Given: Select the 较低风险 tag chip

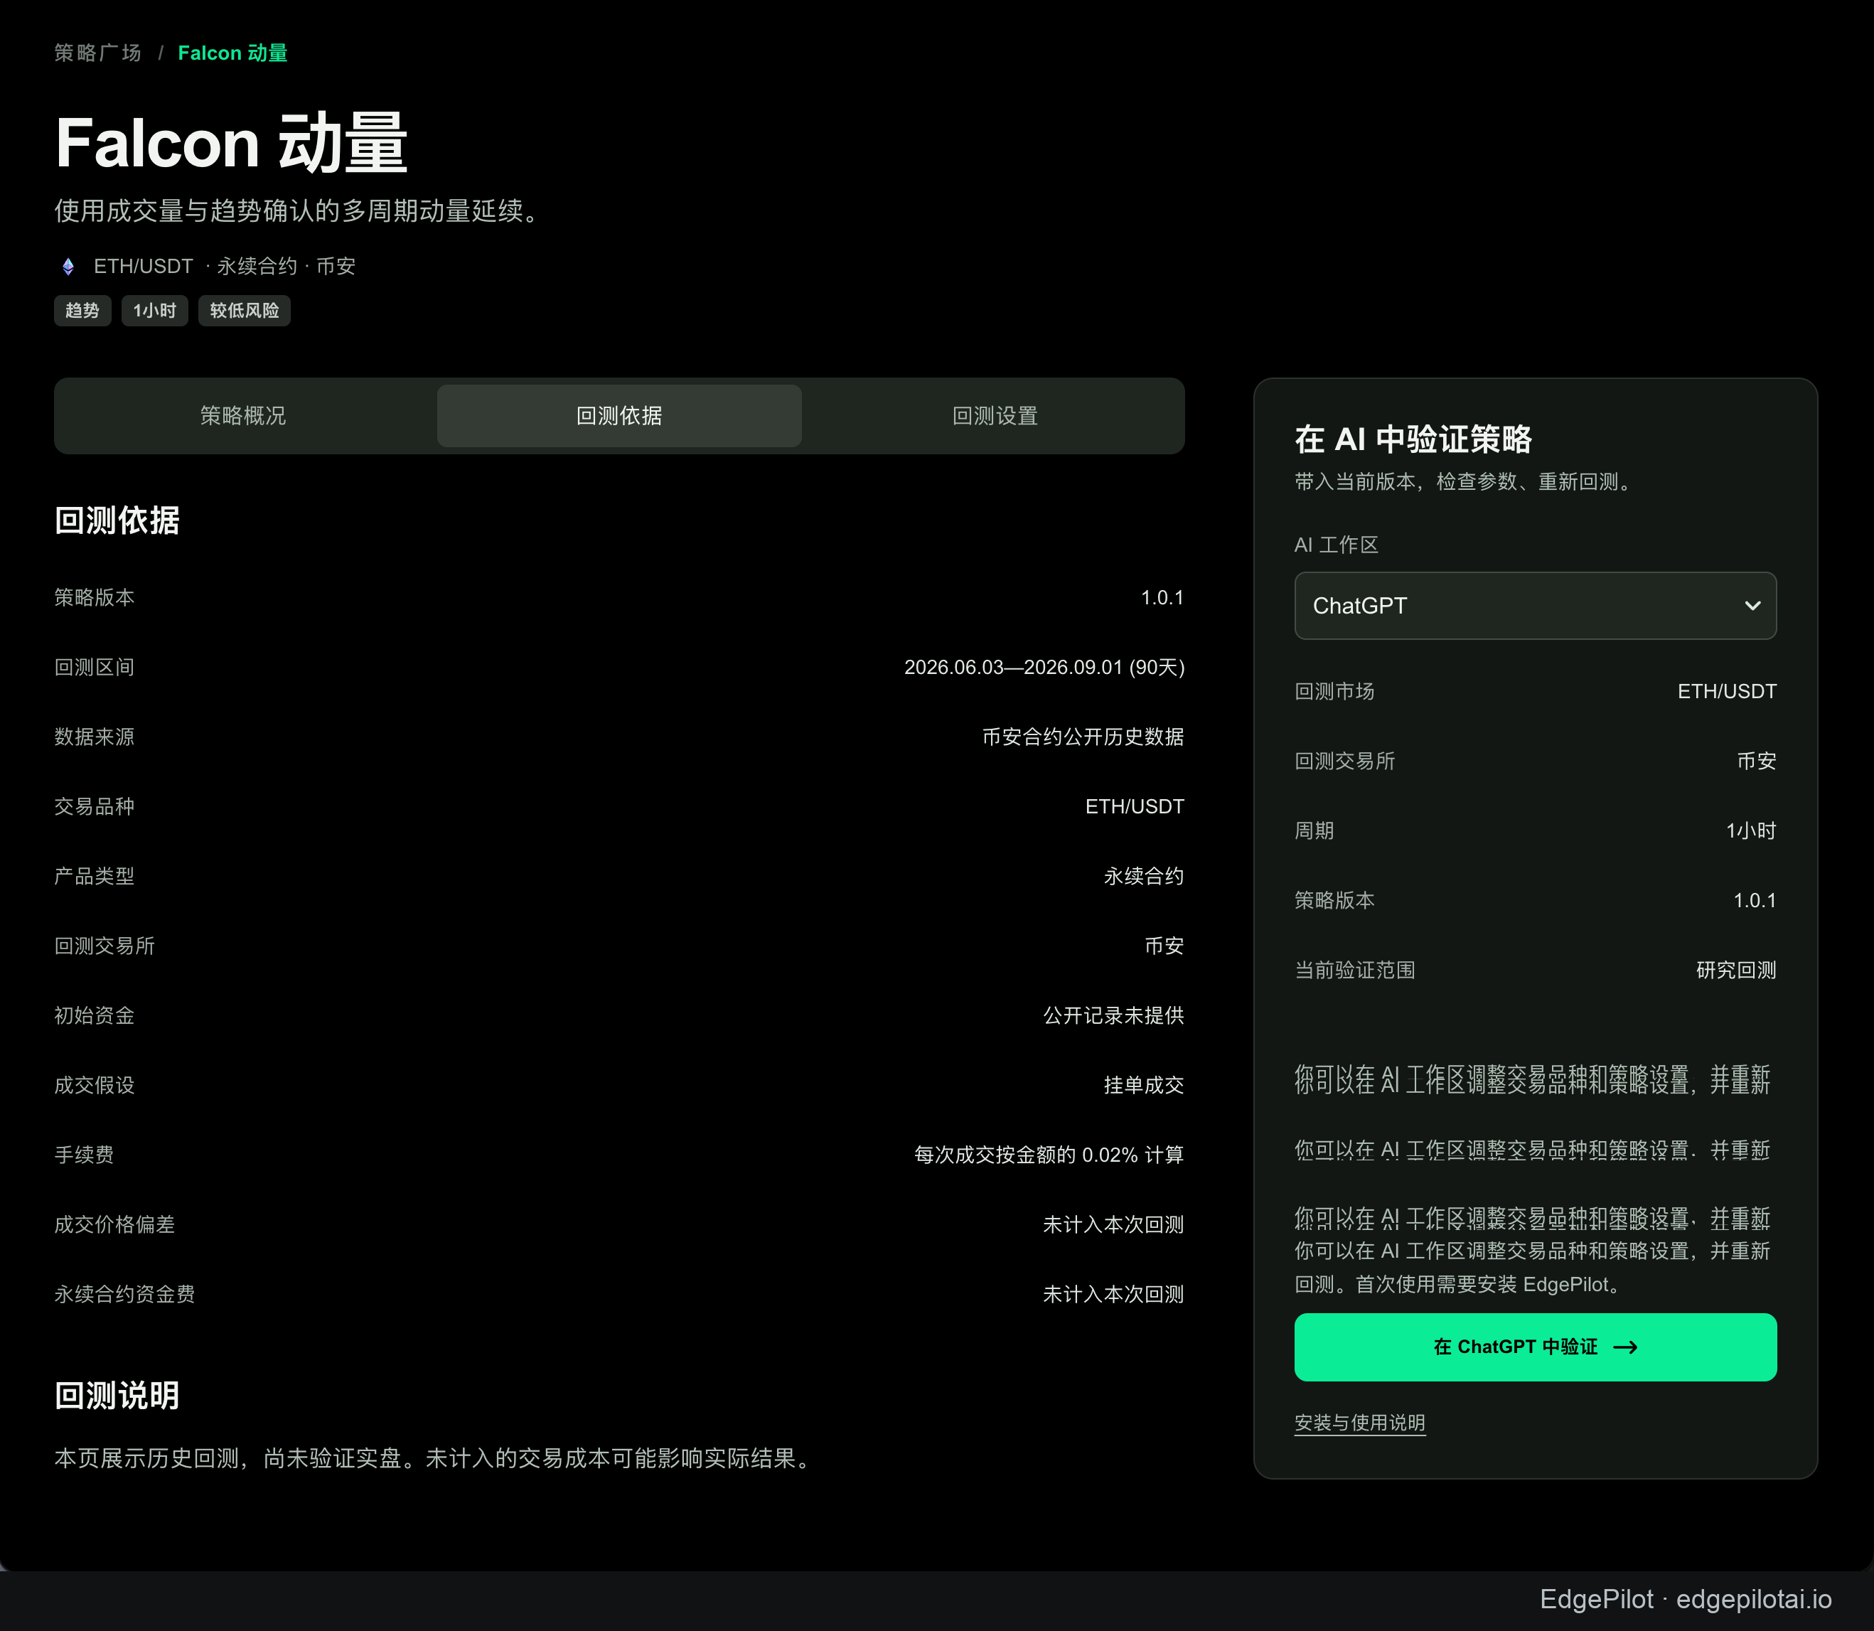Looking at the screenshot, I should pyautogui.click(x=244, y=311).
